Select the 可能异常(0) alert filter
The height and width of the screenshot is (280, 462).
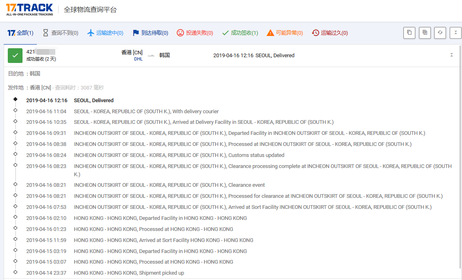coord(285,33)
